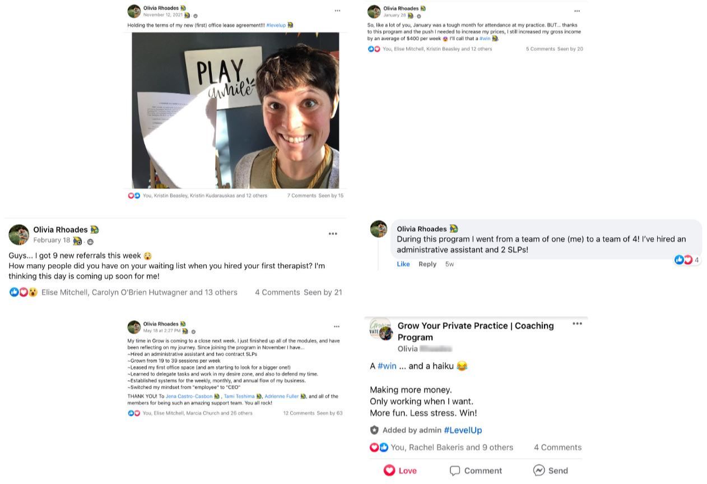Open three-dot menu on January 28 post
The height and width of the screenshot is (484, 707).
(x=577, y=11)
